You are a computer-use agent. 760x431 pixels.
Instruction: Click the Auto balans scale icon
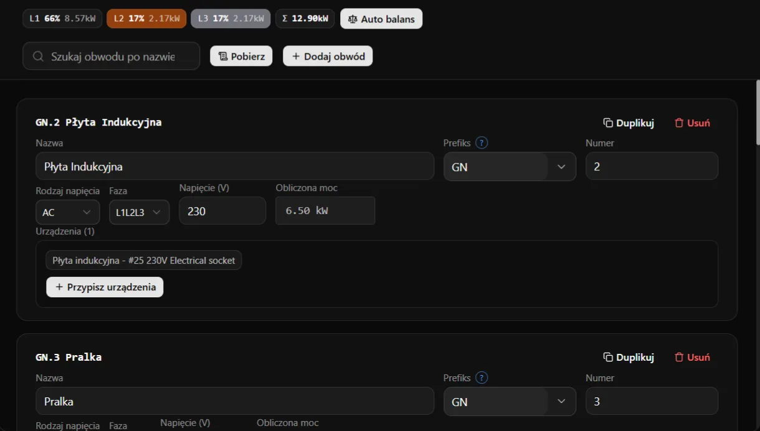[353, 19]
